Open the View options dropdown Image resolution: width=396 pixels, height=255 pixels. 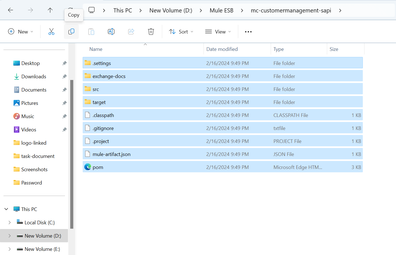click(218, 32)
